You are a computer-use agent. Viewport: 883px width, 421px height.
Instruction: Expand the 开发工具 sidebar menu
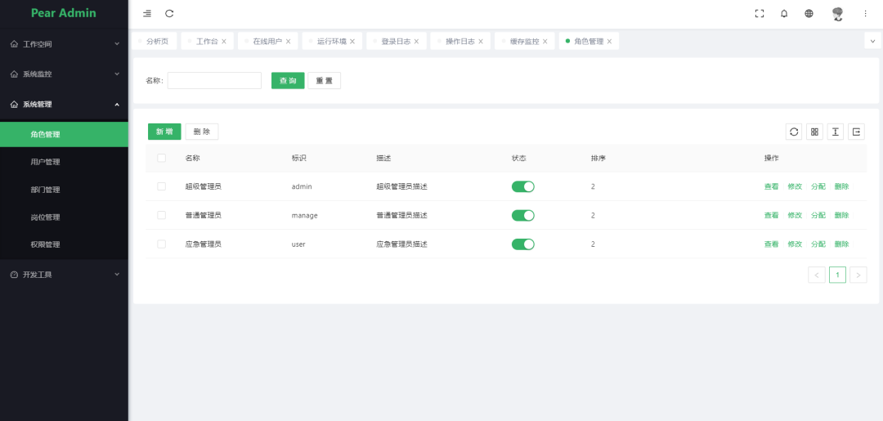pyautogui.click(x=65, y=275)
